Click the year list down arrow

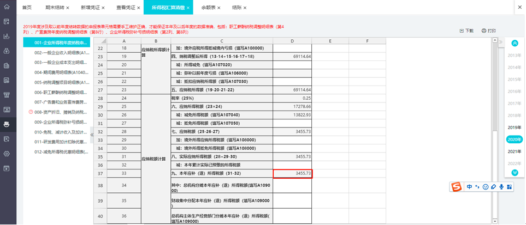click(x=515, y=173)
